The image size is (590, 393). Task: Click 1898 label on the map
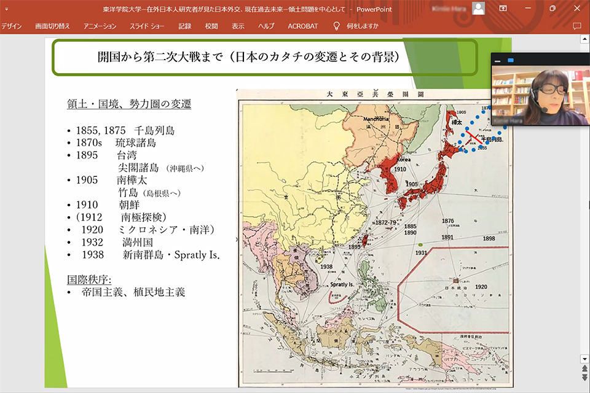(x=489, y=238)
